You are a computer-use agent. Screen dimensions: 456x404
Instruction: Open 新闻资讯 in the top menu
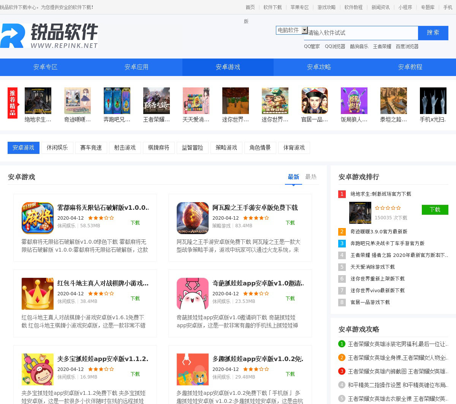click(381, 7)
